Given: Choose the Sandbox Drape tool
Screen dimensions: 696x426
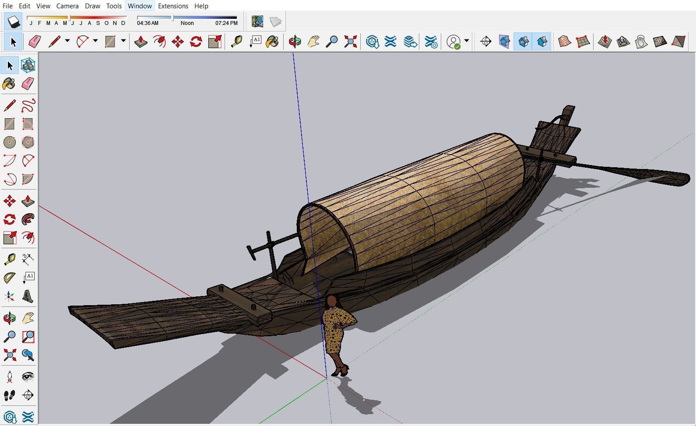Looking at the screenshot, I should [x=641, y=42].
